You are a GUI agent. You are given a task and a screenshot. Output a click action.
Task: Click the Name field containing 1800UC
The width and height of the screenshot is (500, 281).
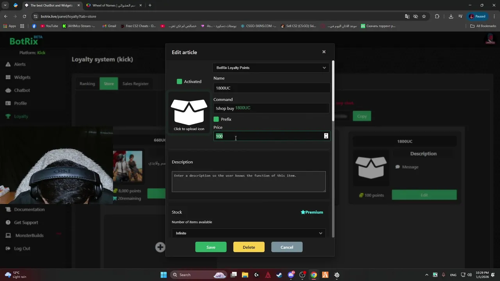(271, 88)
